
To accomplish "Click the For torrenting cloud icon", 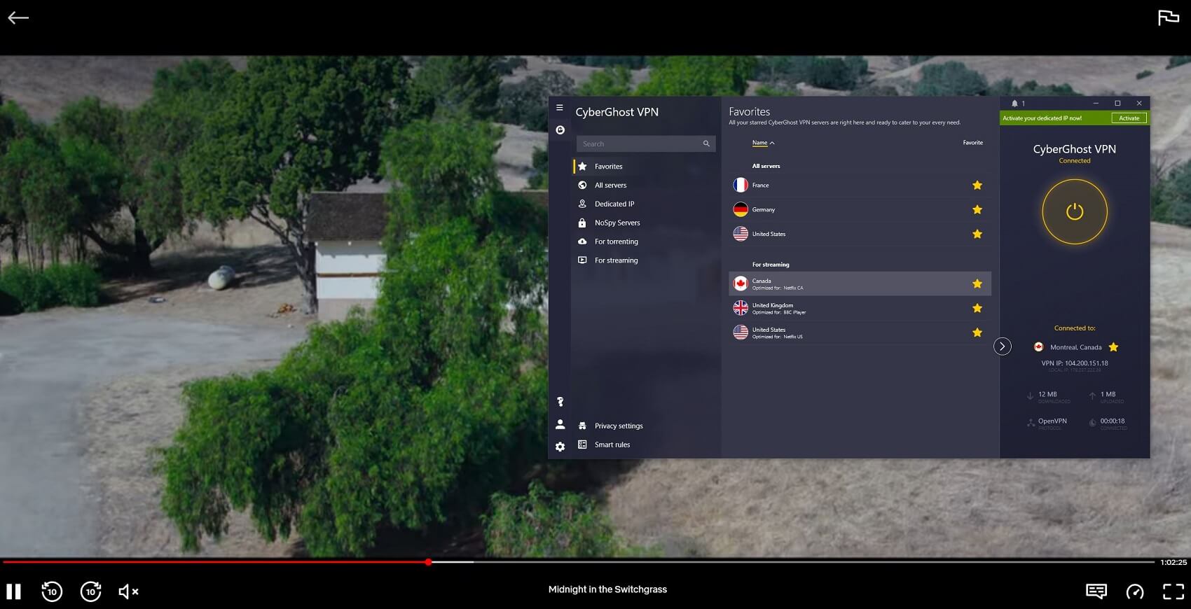I will point(582,241).
